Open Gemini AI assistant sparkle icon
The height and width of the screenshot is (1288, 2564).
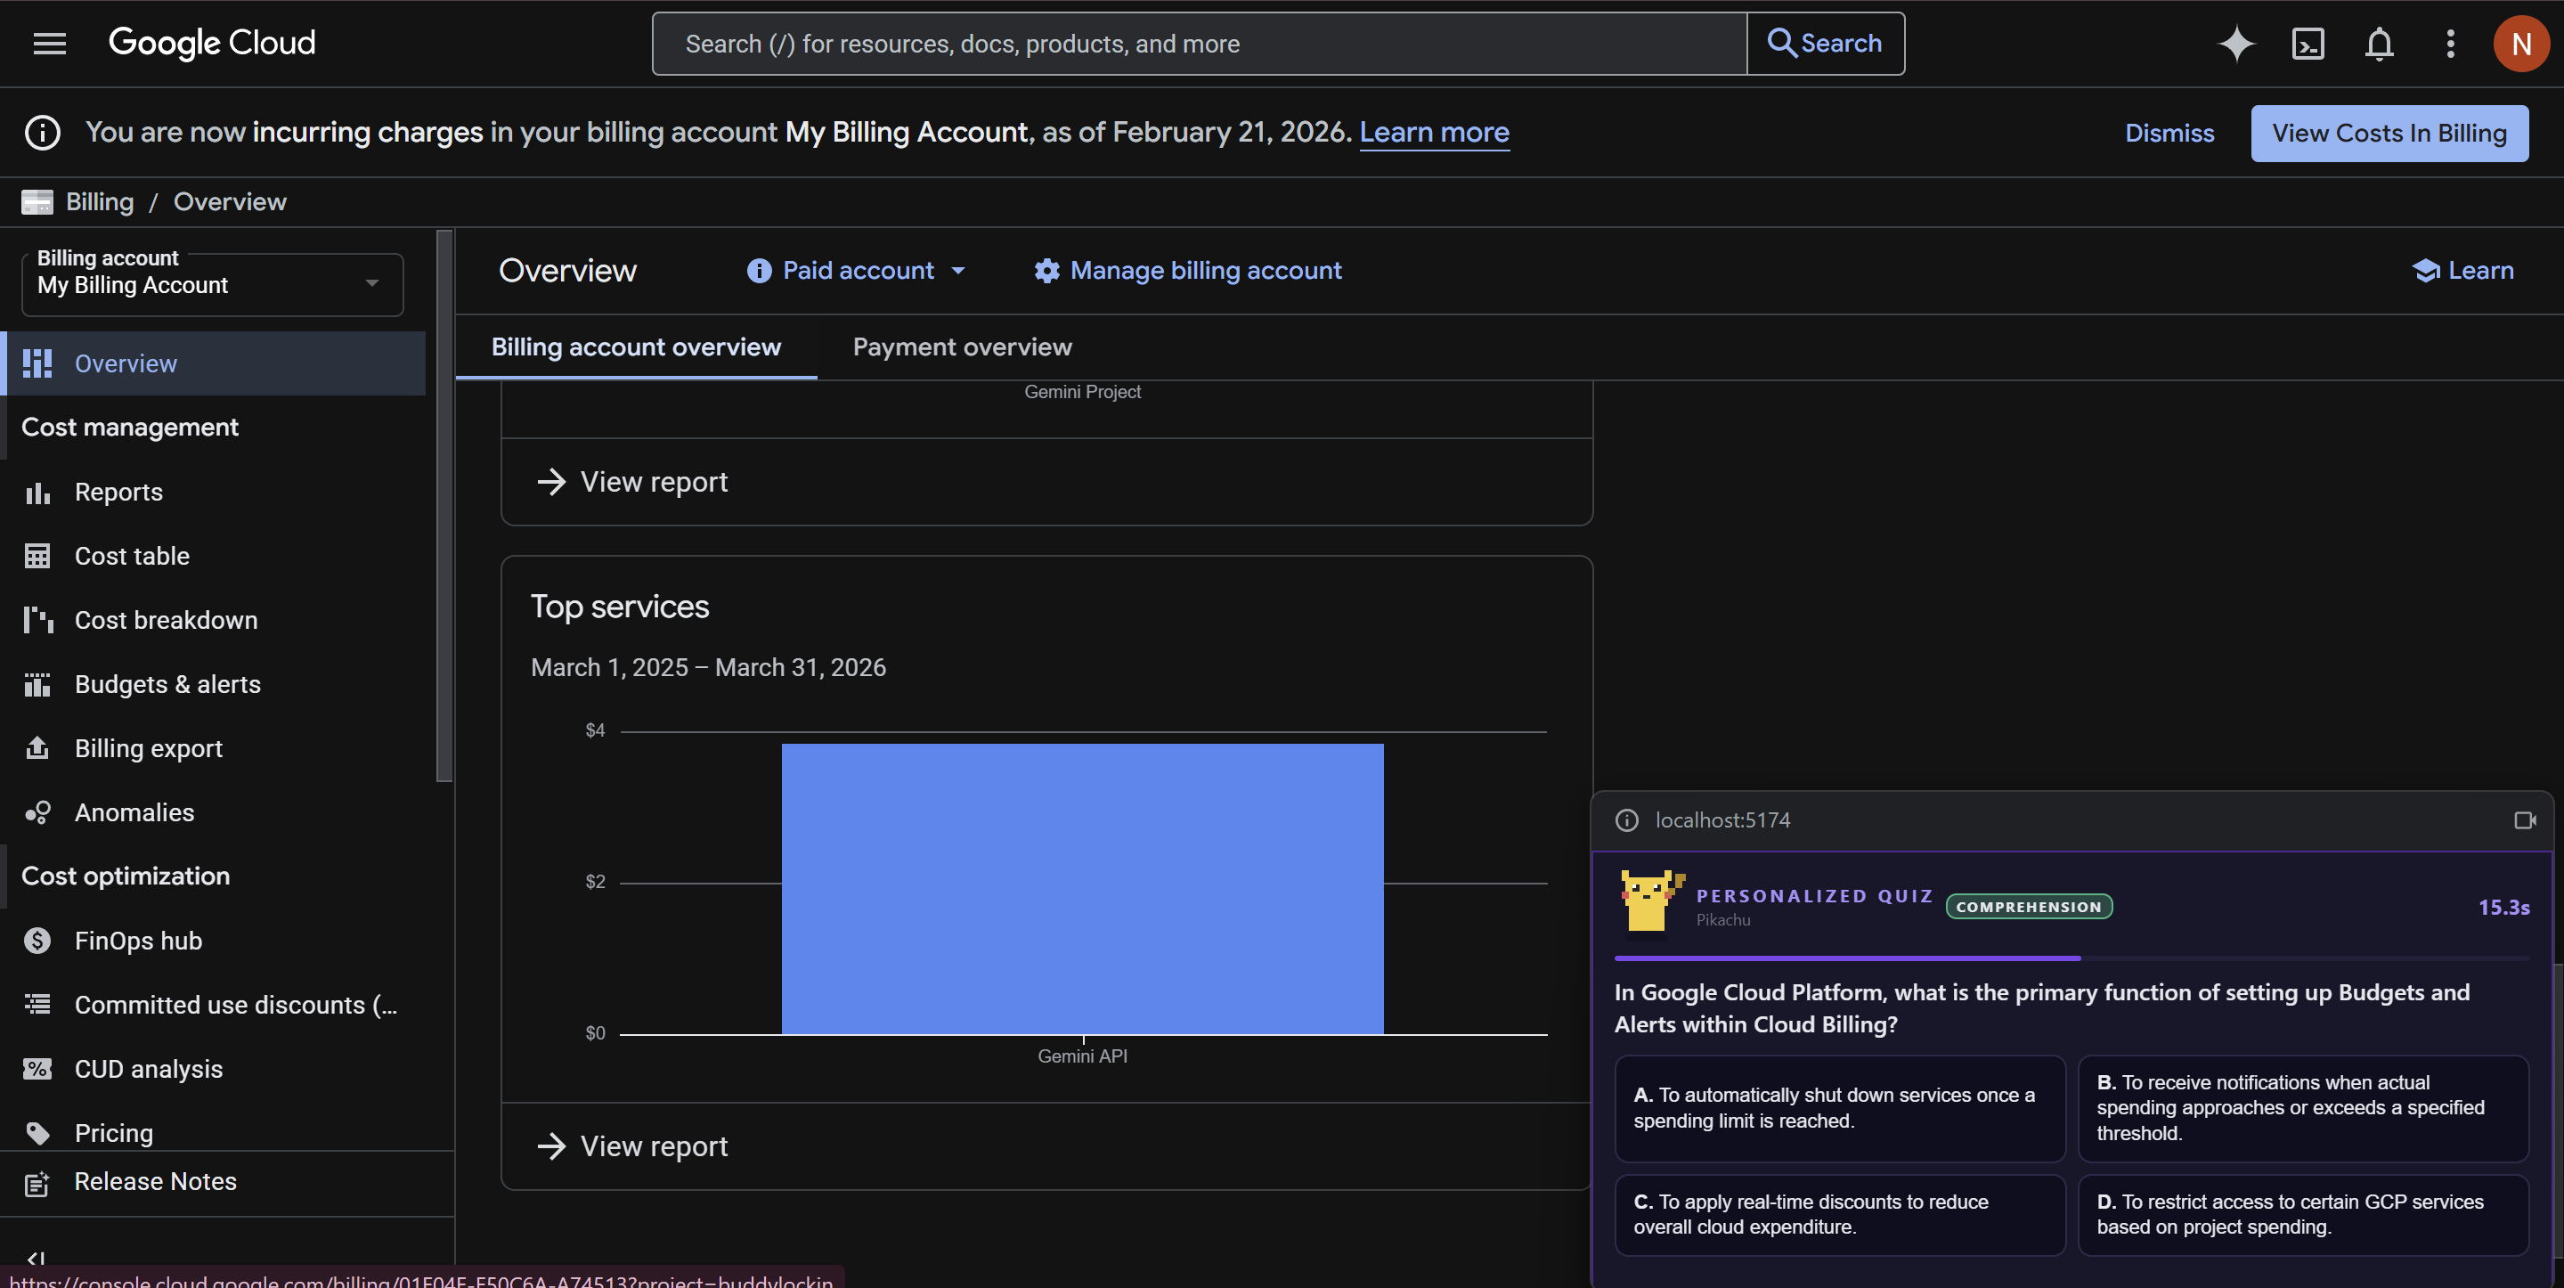tap(2235, 43)
